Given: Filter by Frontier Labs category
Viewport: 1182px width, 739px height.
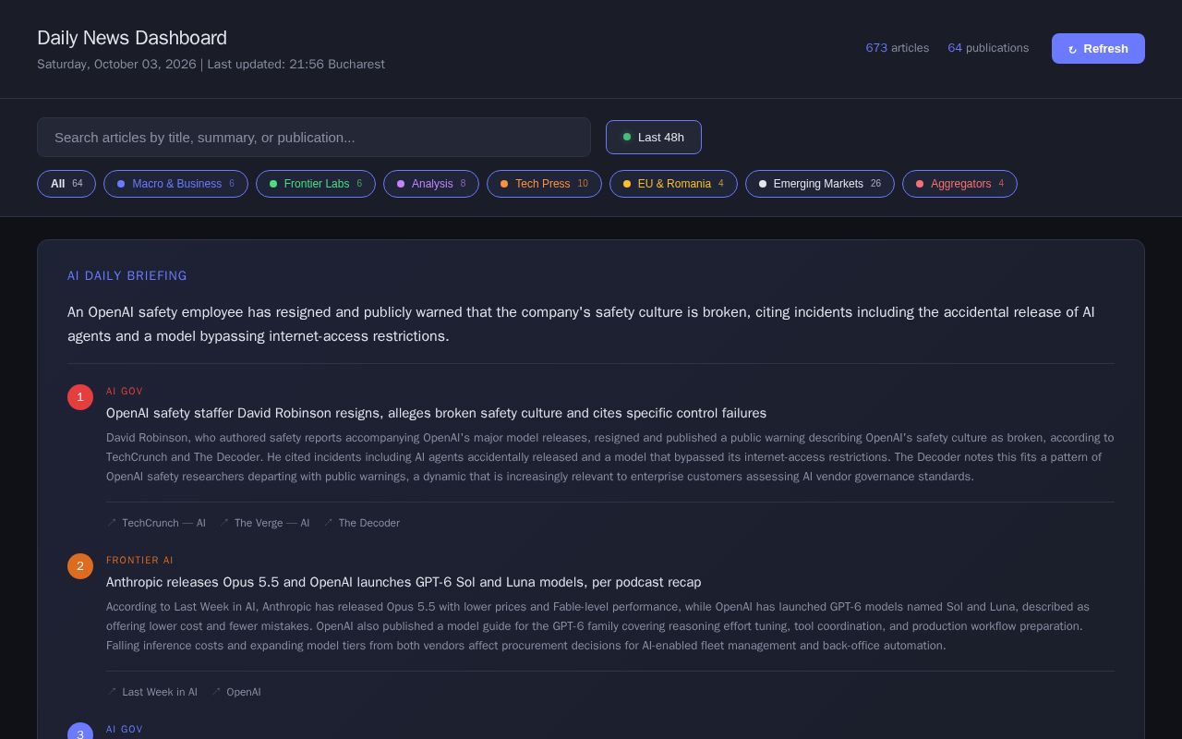Looking at the screenshot, I should [x=316, y=184].
